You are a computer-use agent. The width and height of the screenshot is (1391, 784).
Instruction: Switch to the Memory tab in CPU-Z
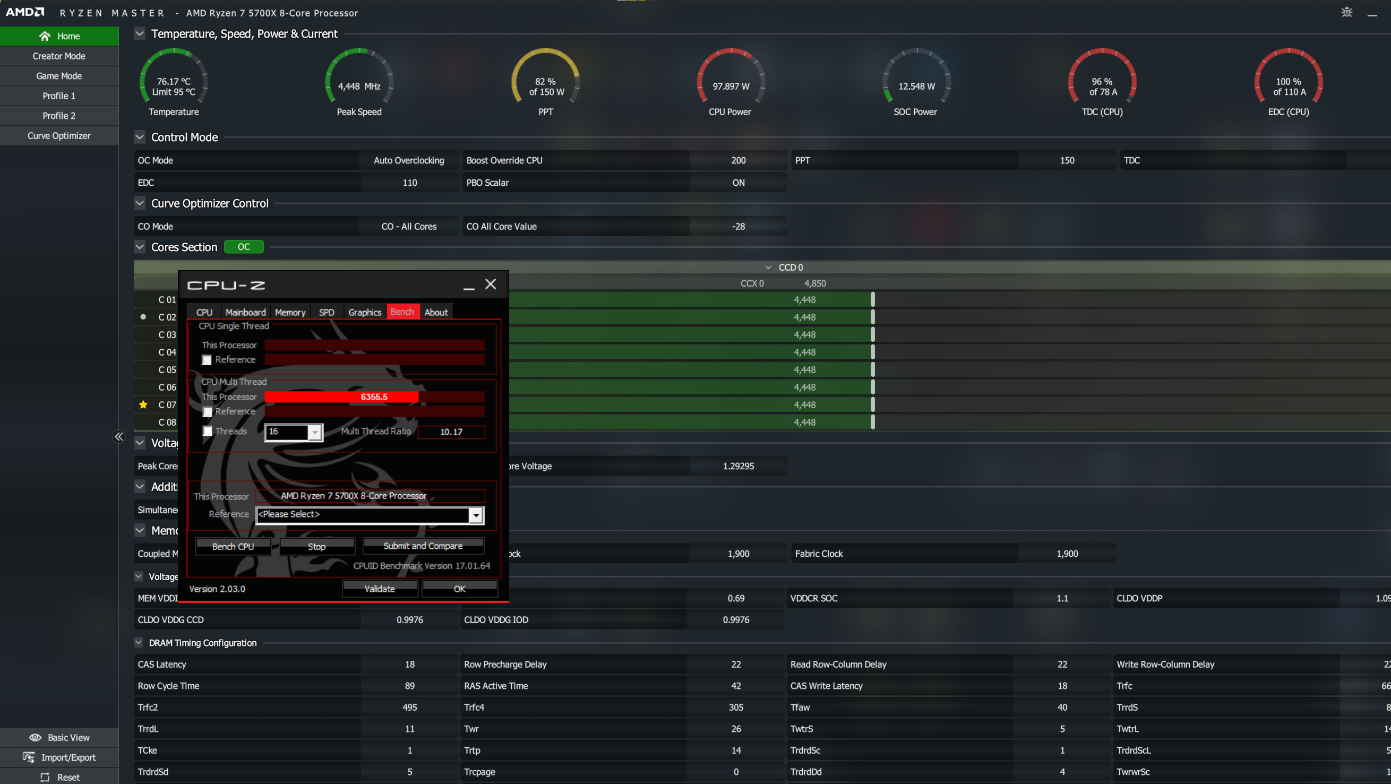pyautogui.click(x=290, y=312)
